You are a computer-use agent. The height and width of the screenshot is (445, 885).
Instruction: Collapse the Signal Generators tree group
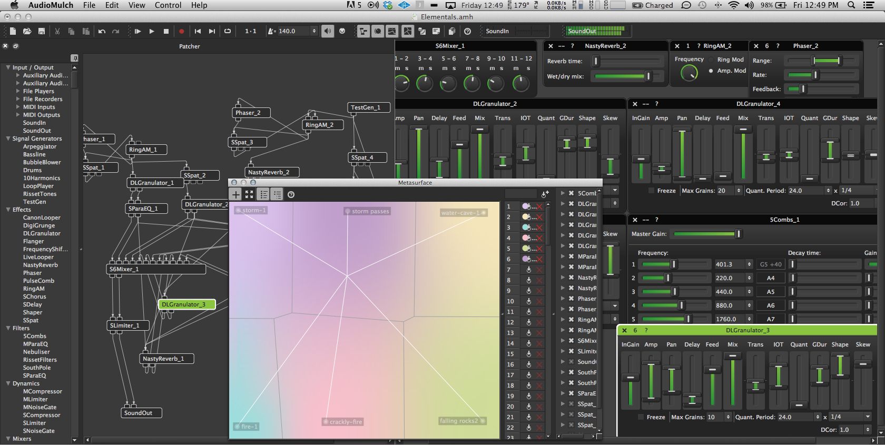coord(8,139)
